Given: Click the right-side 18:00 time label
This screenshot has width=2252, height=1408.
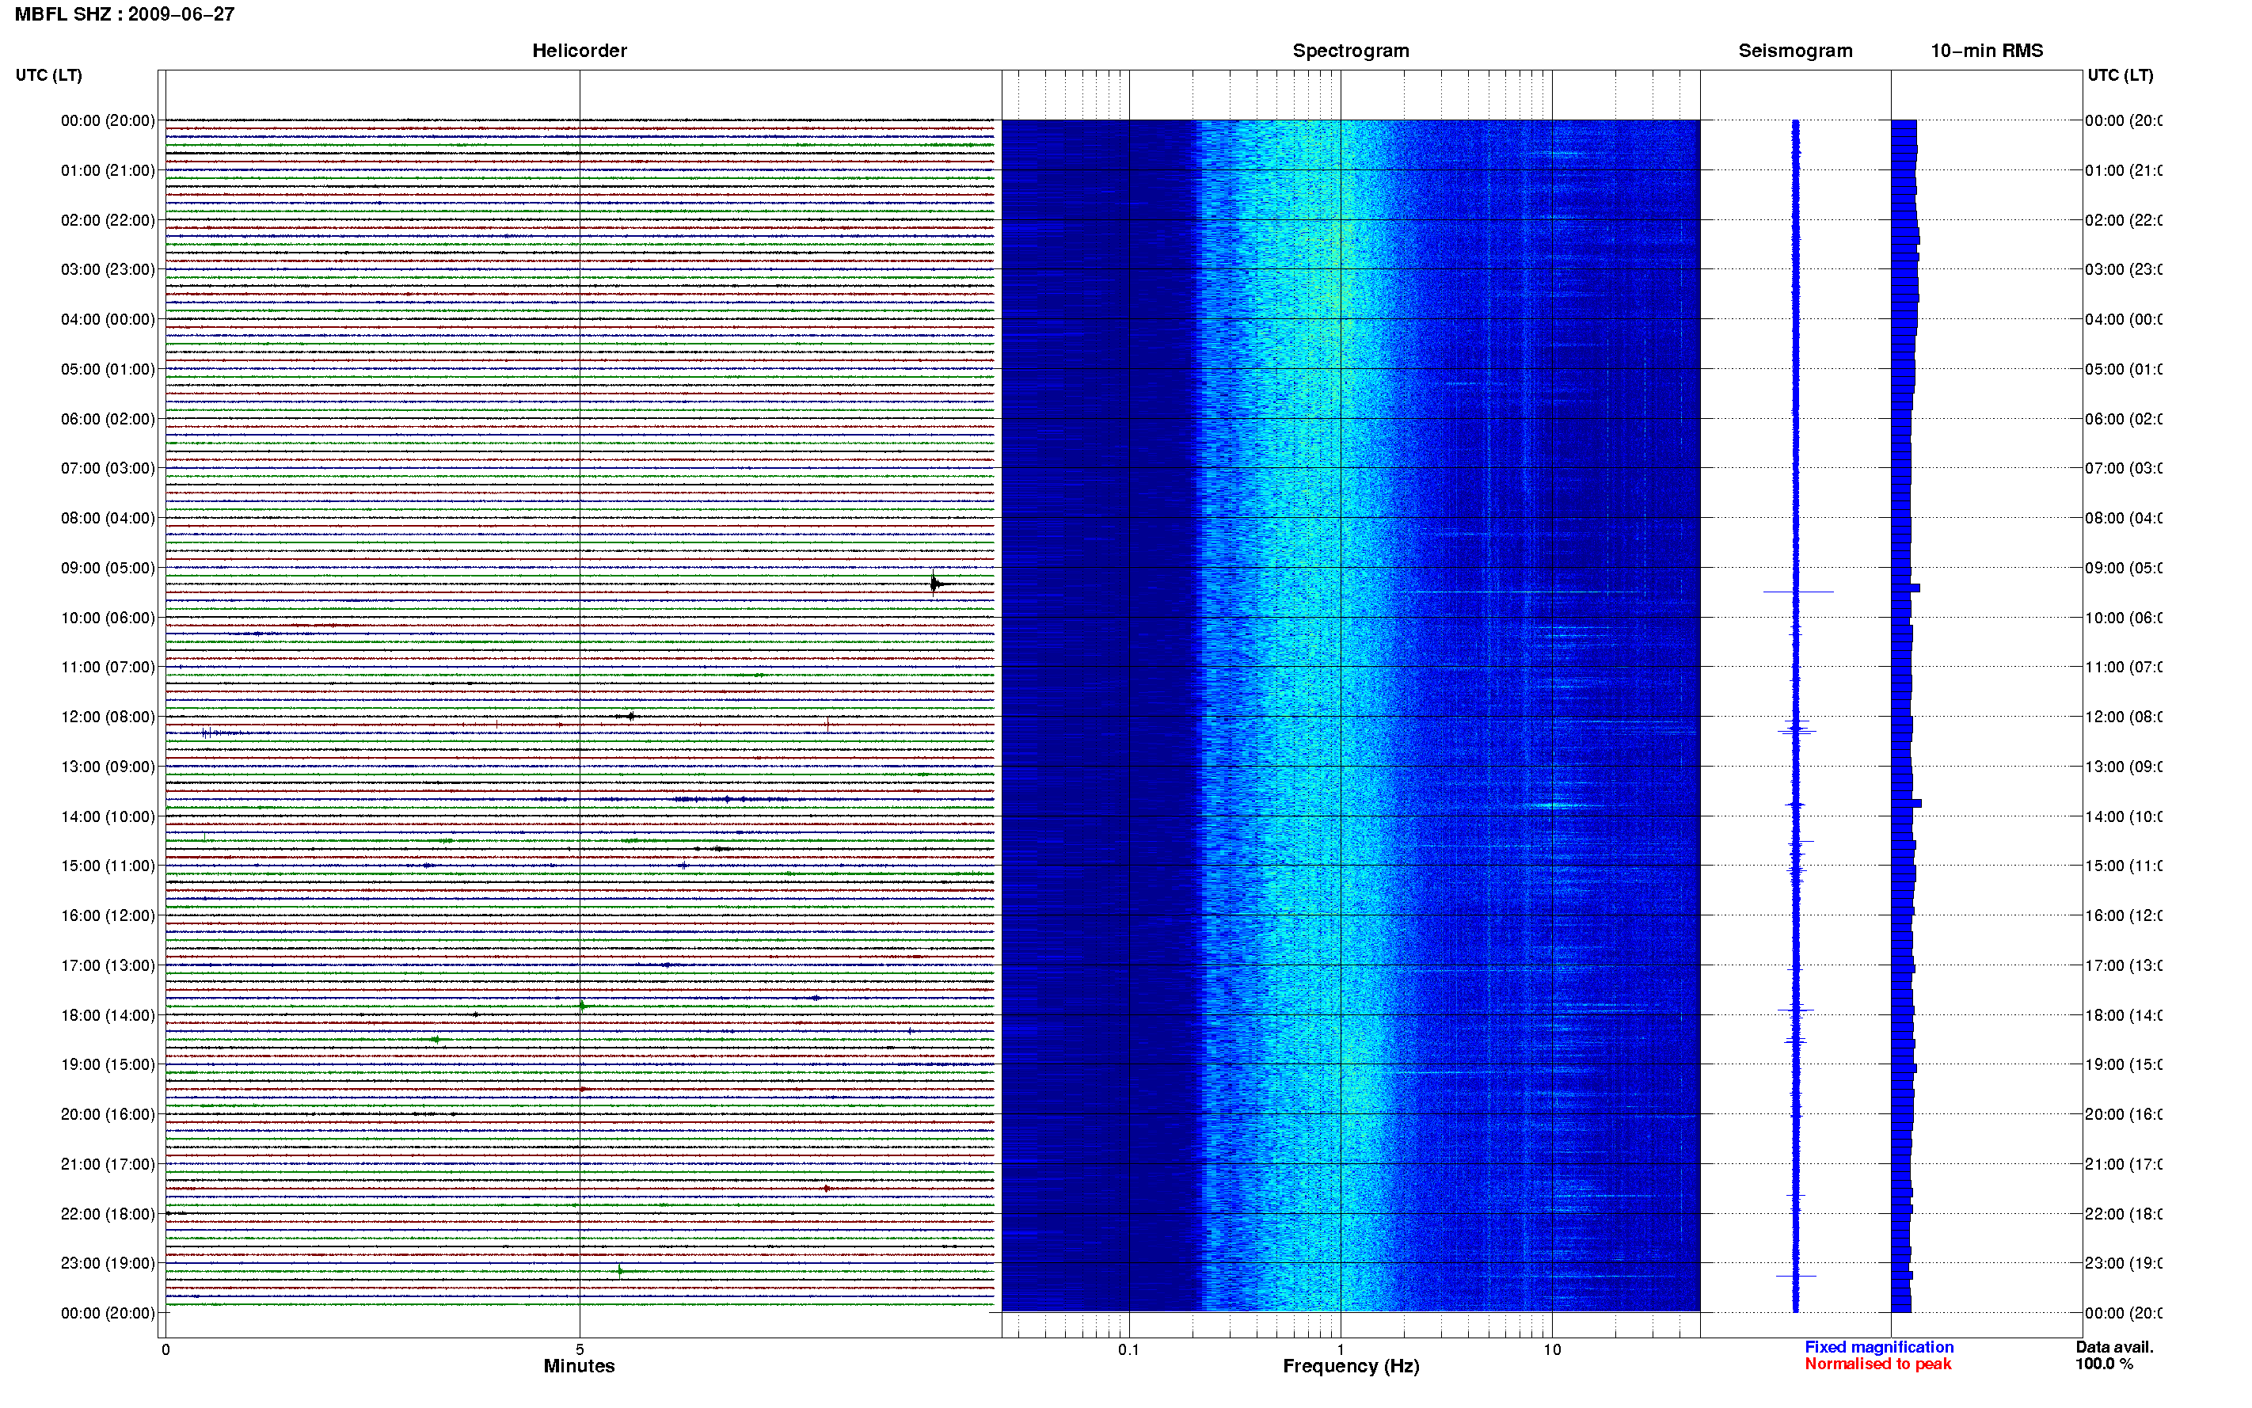Looking at the screenshot, I should coord(2123,1015).
